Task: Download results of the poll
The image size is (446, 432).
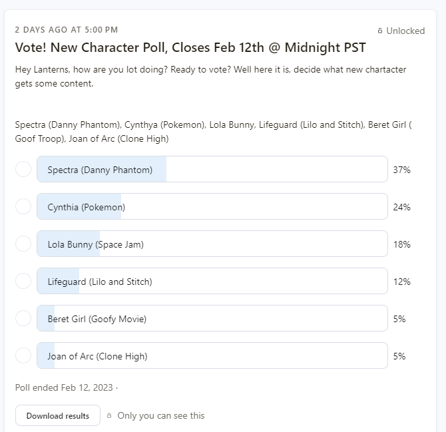Action: click(x=58, y=415)
